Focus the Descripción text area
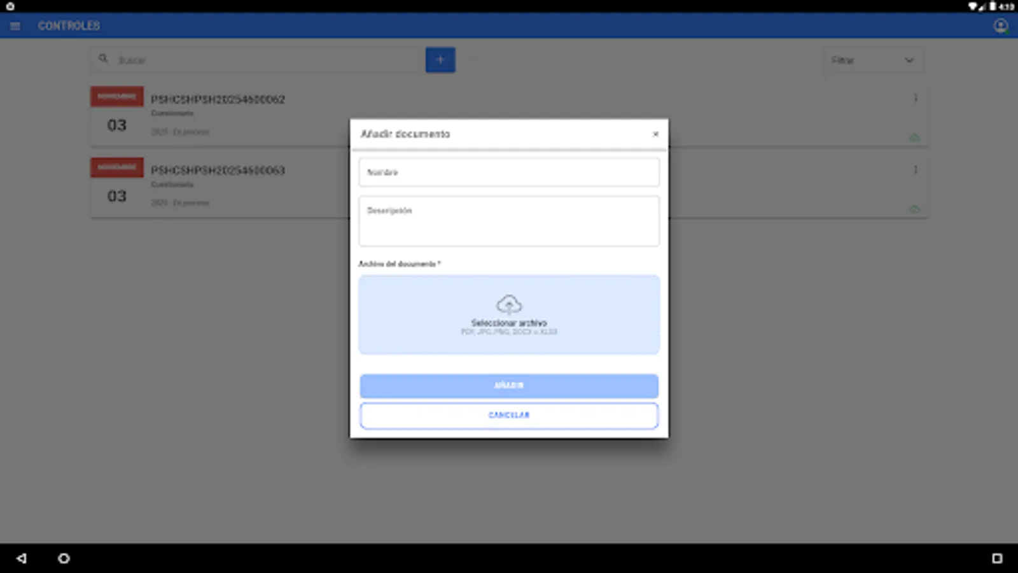This screenshot has height=573, width=1018. click(509, 221)
